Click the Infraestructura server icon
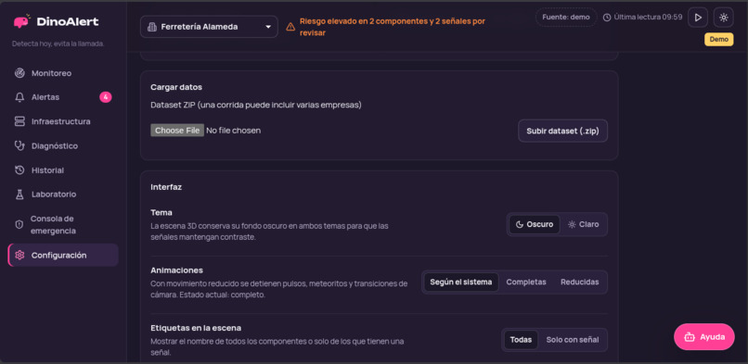 point(19,121)
